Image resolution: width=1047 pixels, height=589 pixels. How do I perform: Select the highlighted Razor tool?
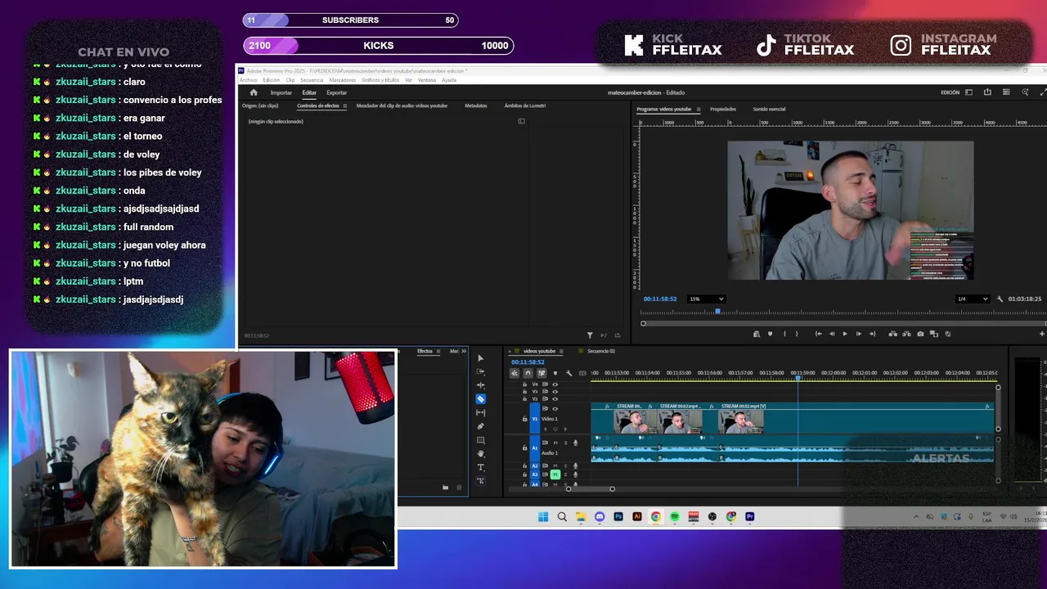pos(481,399)
